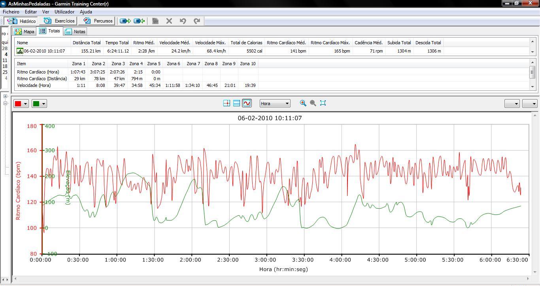Switch to the Mapa tab

[24, 31]
